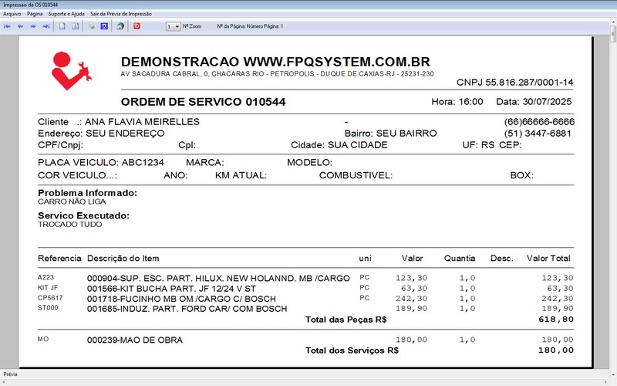
Task: Select single page view icon
Action: click(62, 26)
